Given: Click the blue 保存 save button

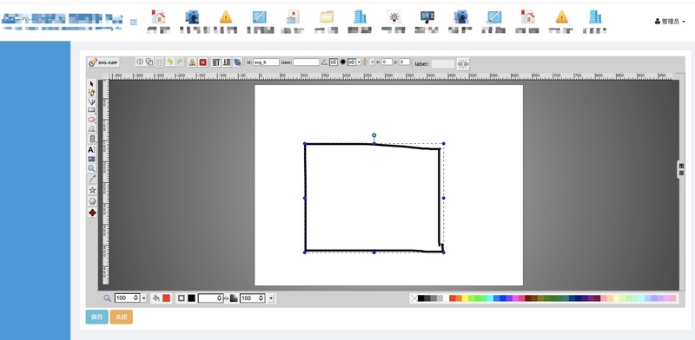Looking at the screenshot, I should click(97, 317).
